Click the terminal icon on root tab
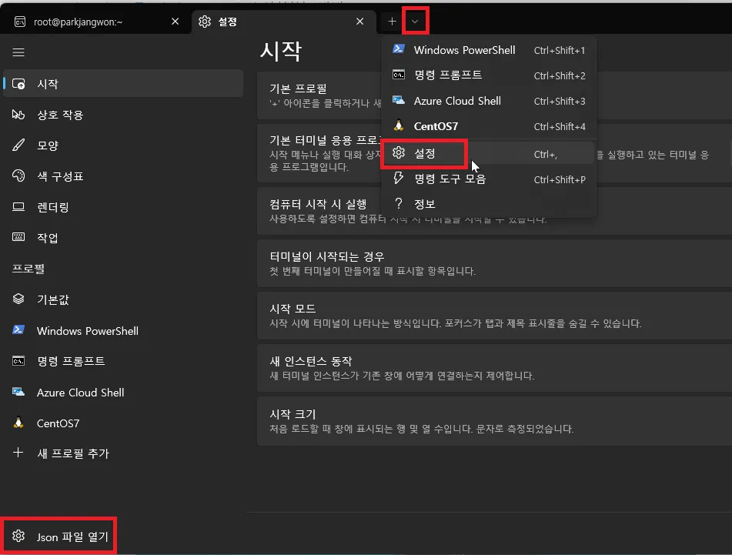732x555 pixels. 19,22
